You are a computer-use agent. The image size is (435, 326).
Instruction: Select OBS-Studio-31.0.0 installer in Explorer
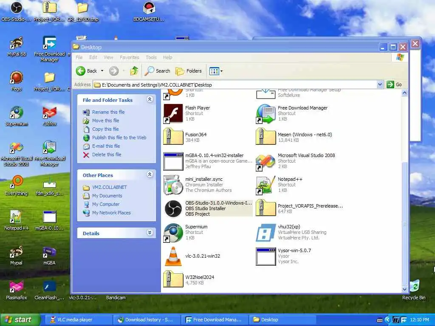tap(207, 208)
